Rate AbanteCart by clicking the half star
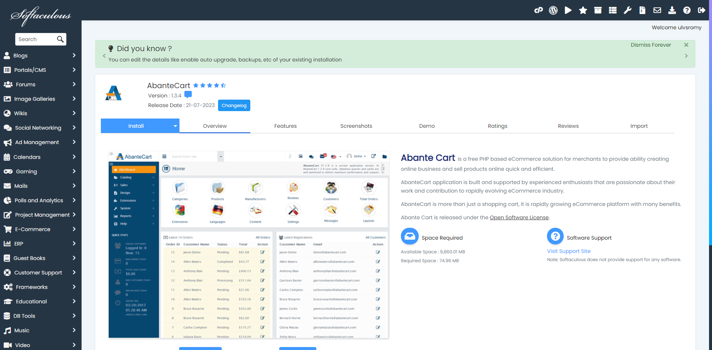 tap(223, 85)
